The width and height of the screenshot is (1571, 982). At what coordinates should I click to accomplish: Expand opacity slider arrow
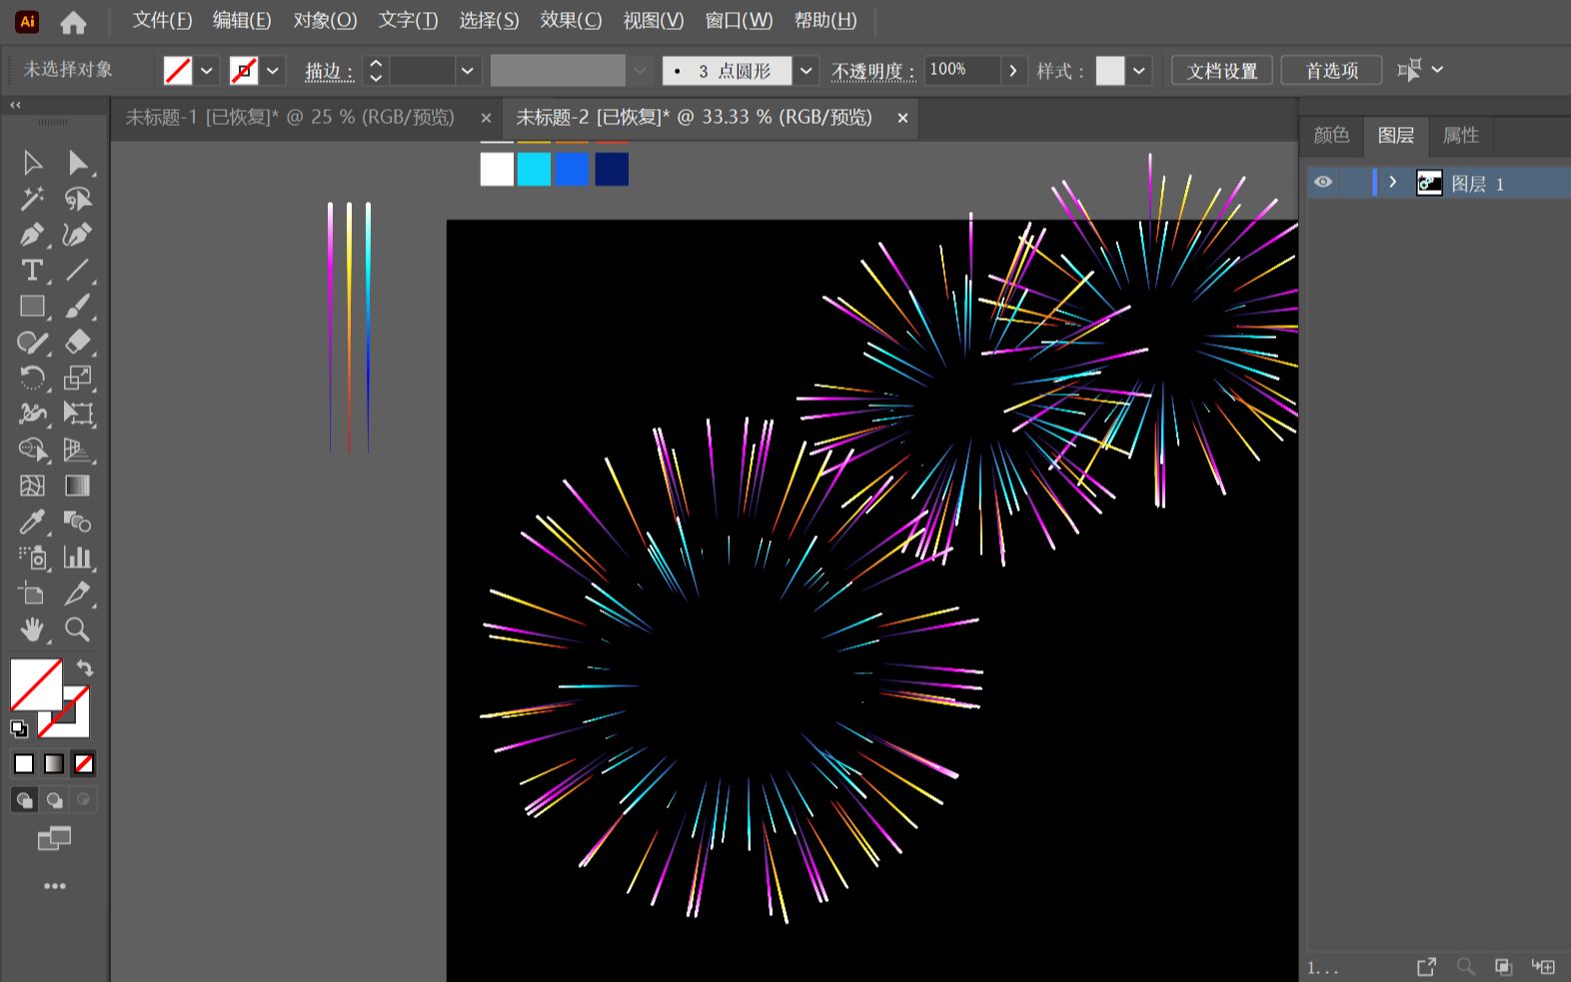(x=1013, y=71)
